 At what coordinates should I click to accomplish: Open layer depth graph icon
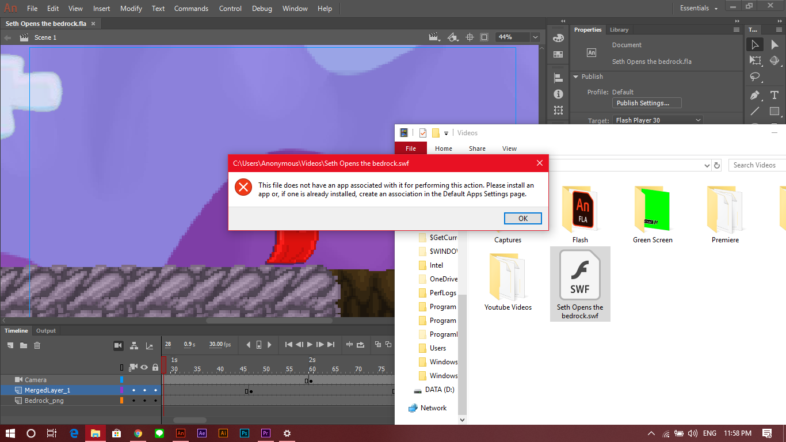coord(150,345)
